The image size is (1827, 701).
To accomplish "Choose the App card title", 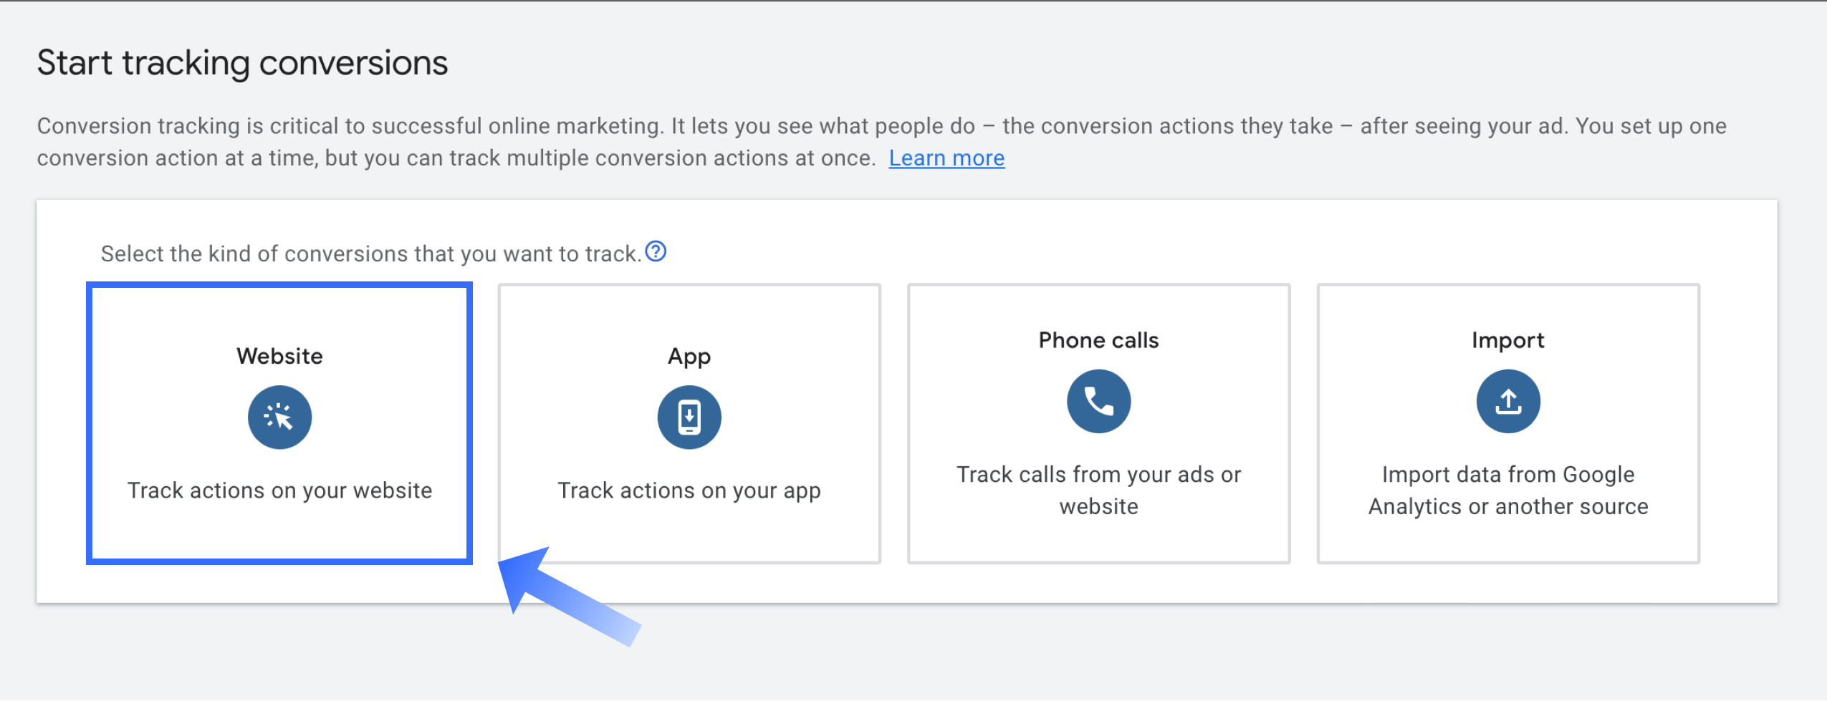I will pyautogui.click(x=689, y=356).
